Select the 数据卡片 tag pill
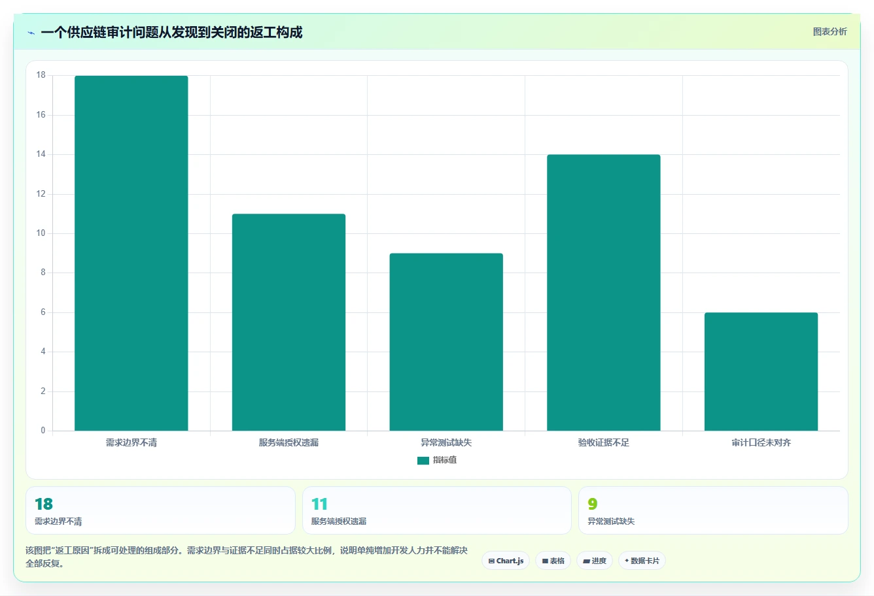 click(x=642, y=561)
